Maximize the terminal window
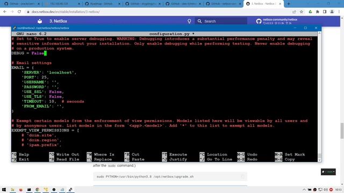The width and height of the screenshot is (344, 193). pyautogui.click(x=305, y=28)
